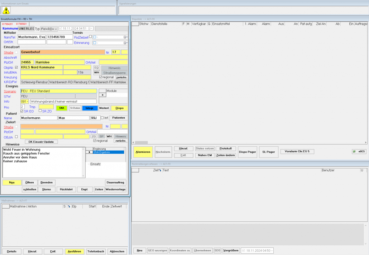The height and width of the screenshot is (255, 369).
Task: Click the eOCS button with green icon
Action: click(359, 152)
